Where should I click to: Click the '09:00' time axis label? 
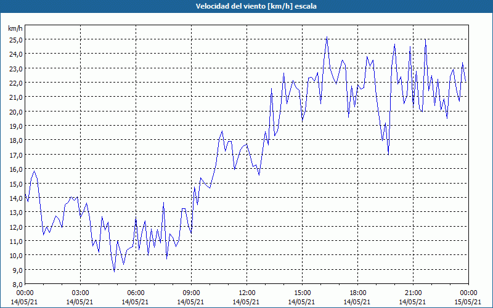click(x=192, y=293)
